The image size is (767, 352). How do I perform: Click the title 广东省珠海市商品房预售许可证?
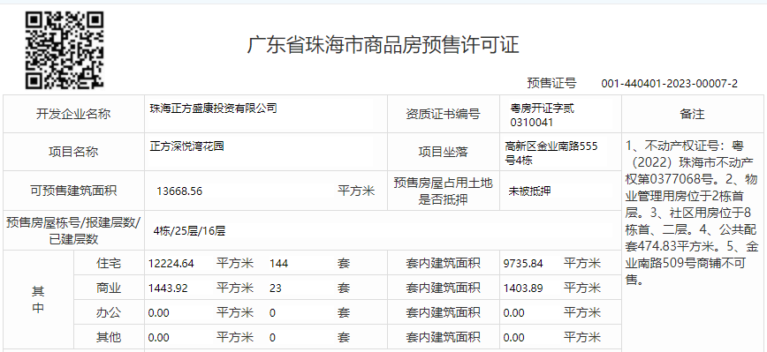[383, 45]
